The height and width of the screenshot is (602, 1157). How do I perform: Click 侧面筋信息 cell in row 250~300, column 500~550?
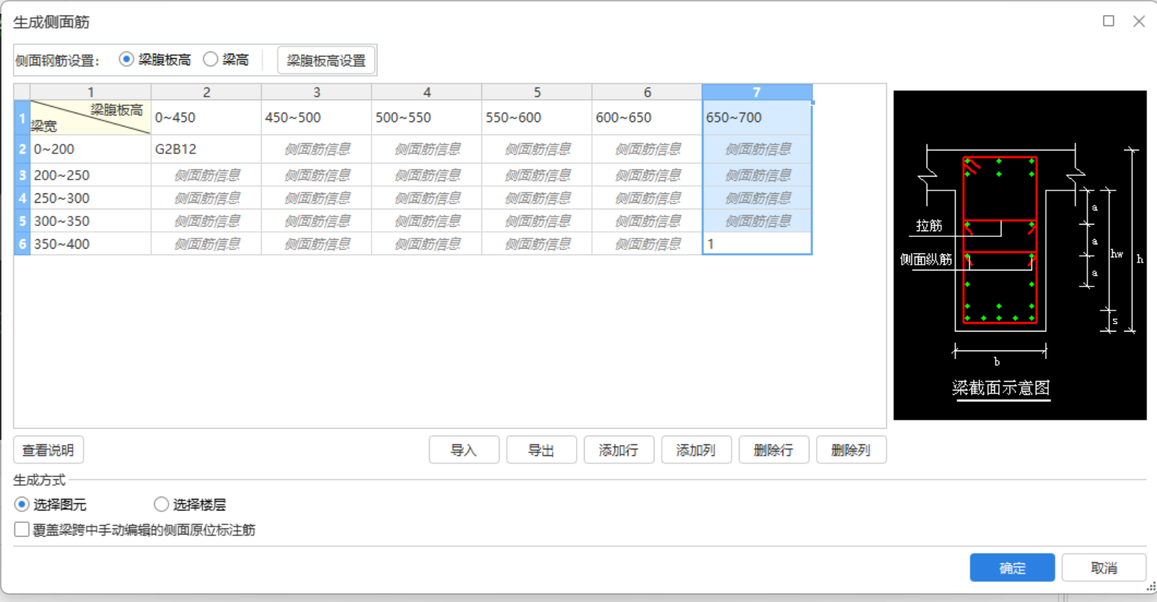(x=427, y=198)
